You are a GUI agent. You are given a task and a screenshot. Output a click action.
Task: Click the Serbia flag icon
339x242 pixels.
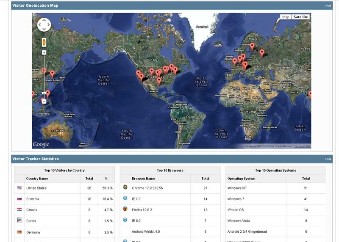[x=19, y=220]
